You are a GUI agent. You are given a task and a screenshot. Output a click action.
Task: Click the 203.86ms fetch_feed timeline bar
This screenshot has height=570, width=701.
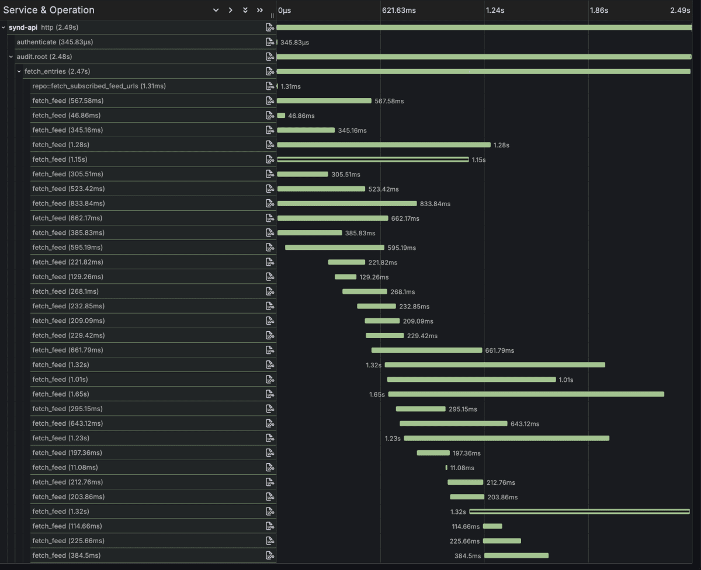pos(467,497)
